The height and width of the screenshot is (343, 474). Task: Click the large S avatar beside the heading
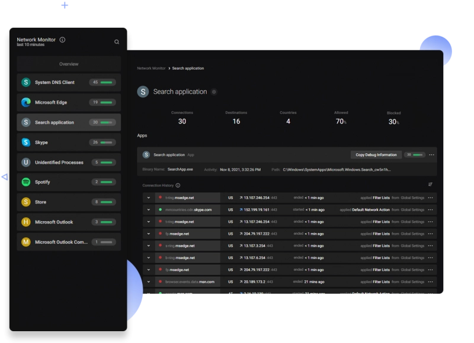point(143,92)
